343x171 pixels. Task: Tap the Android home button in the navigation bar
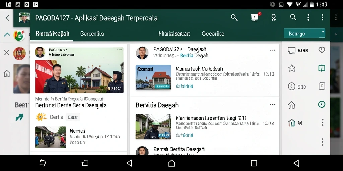[x=171, y=163]
